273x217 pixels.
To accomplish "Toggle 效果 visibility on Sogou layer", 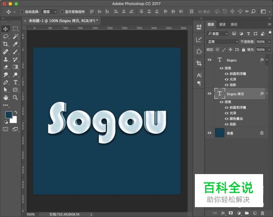I will [x=221, y=68].
